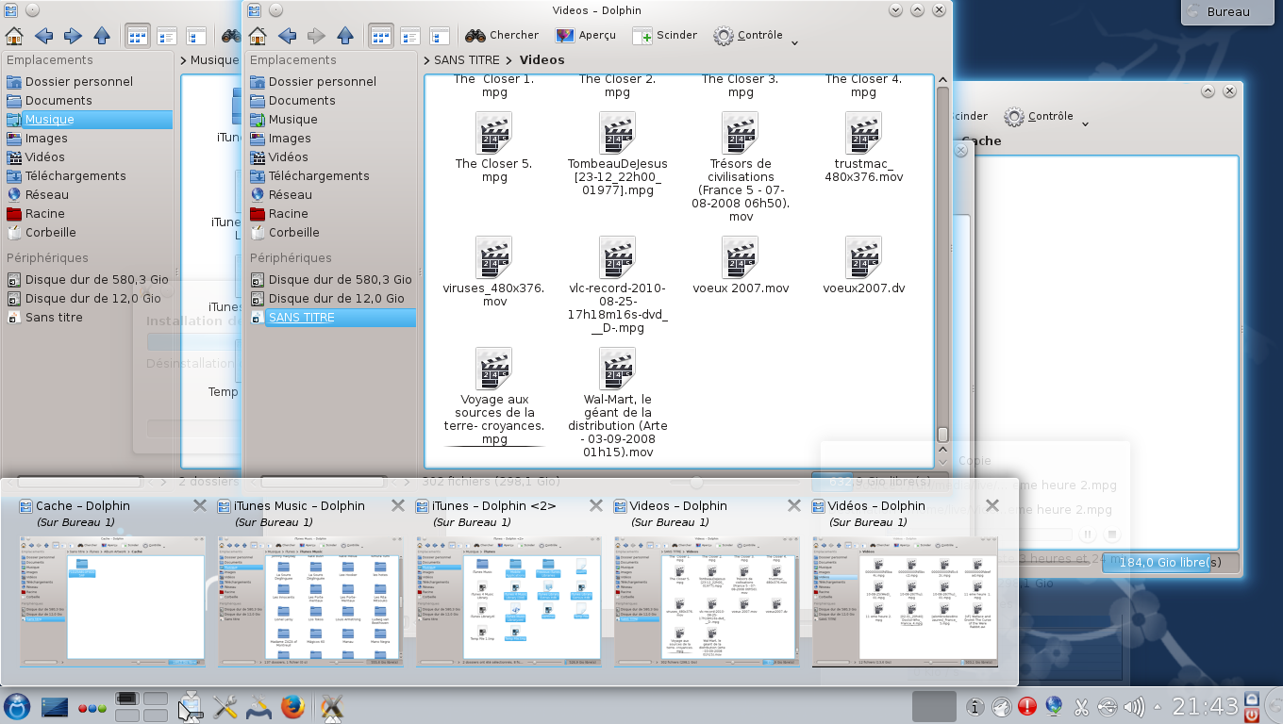Open the window menu icon of Videos – Dolphin
This screenshot has height=724, width=1283.
coord(254,10)
